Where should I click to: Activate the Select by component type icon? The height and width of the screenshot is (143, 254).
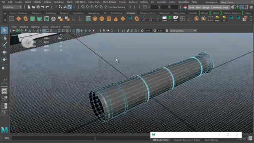pyautogui.click(x=69, y=7)
